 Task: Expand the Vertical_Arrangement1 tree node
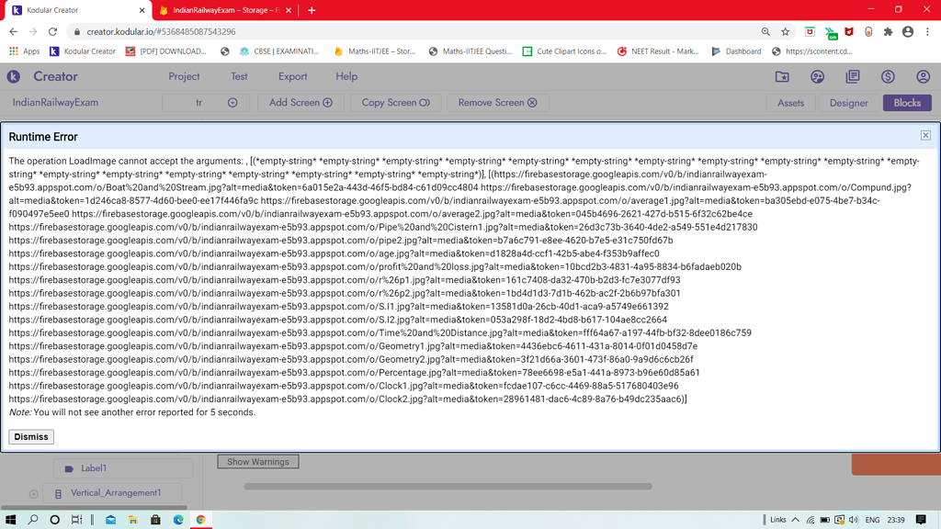(34, 493)
